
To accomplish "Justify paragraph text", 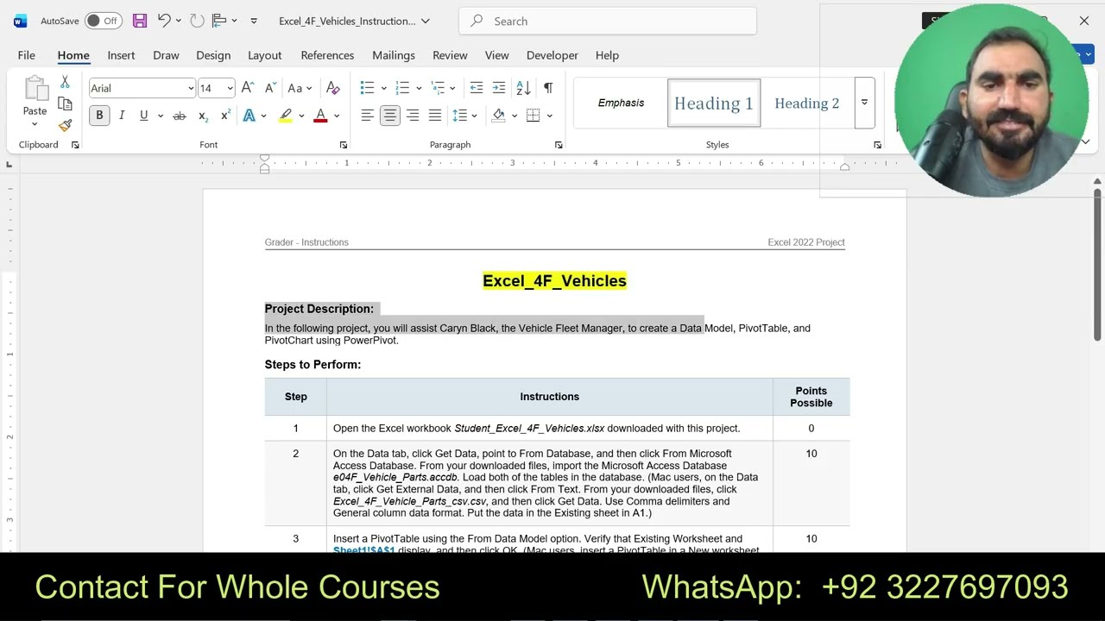I will [435, 116].
